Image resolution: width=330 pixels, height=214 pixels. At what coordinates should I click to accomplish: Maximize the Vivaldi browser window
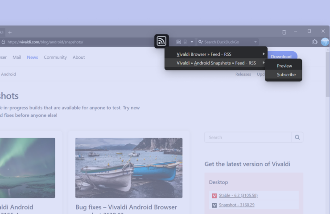coord(309,31)
